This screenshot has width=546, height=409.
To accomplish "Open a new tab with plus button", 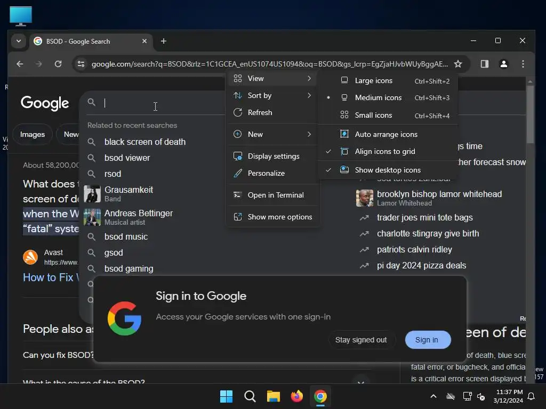I will 163,41.
